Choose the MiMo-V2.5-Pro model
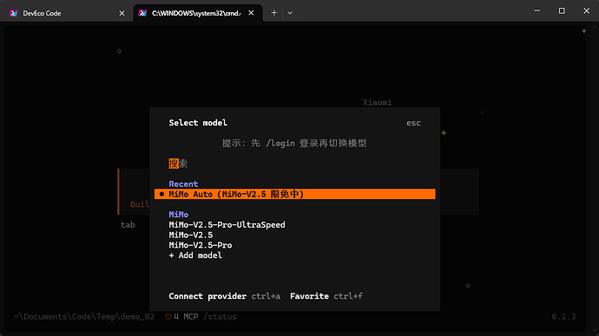Image resolution: width=599 pixels, height=336 pixels. pyautogui.click(x=201, y=245)
